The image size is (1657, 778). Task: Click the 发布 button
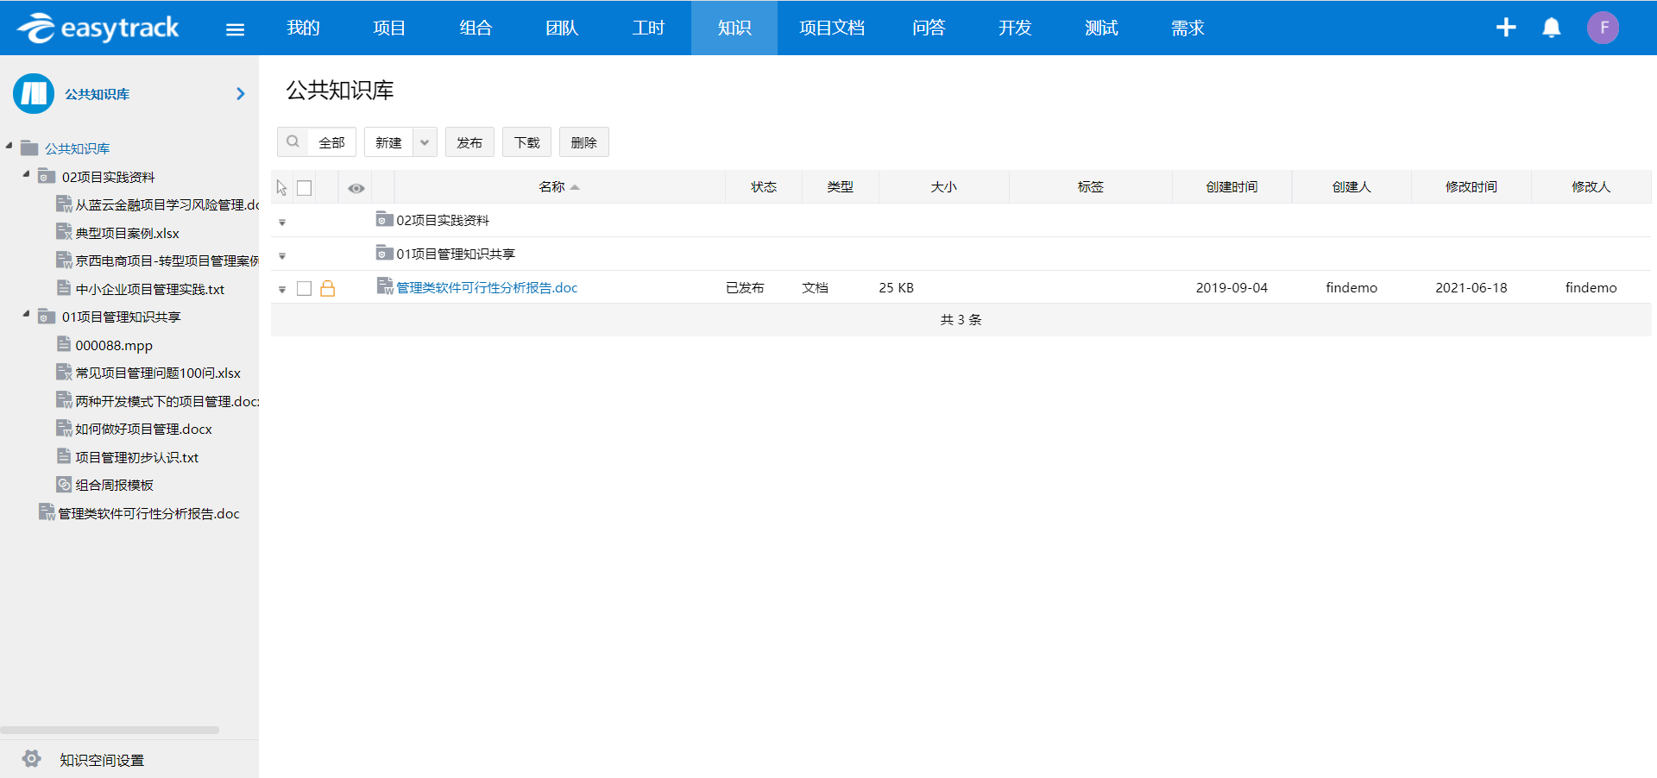(x=469, y=142)
